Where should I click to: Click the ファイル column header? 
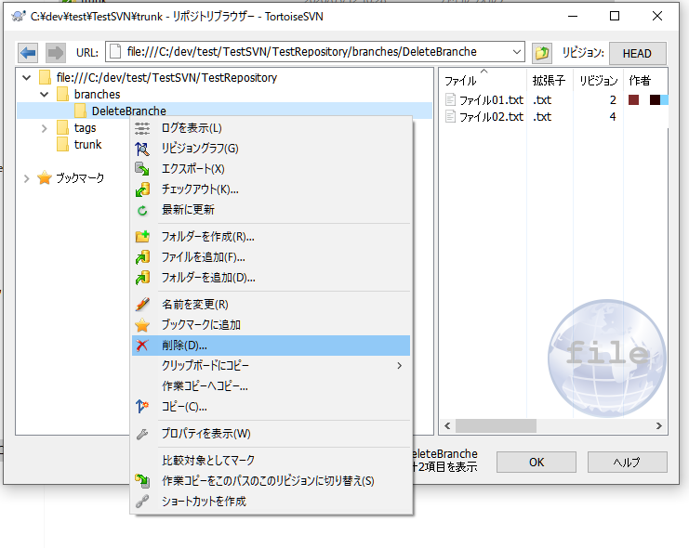click(483, 81)
